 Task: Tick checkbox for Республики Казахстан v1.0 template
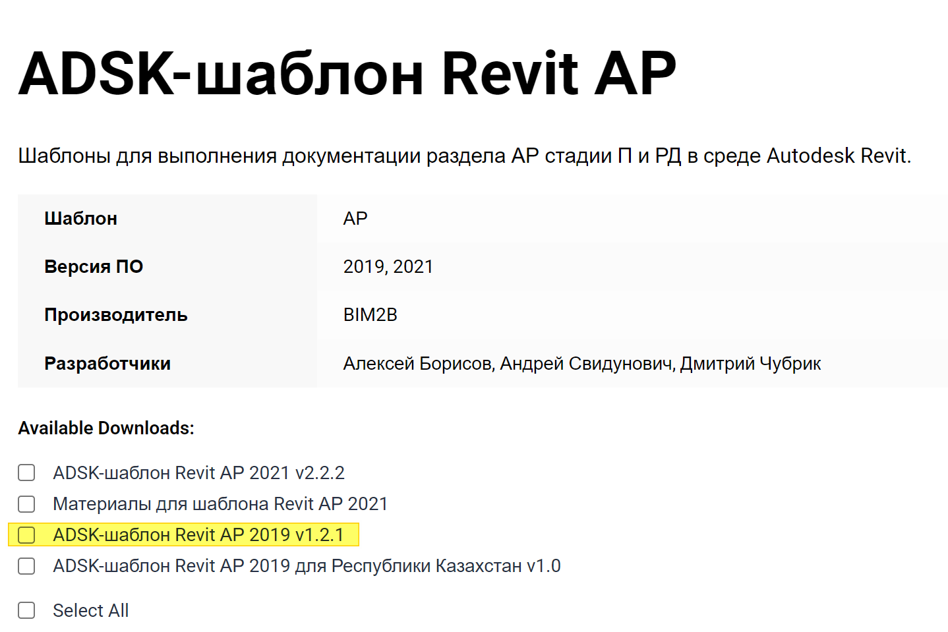pyautogui.click(x=26, y=566)
